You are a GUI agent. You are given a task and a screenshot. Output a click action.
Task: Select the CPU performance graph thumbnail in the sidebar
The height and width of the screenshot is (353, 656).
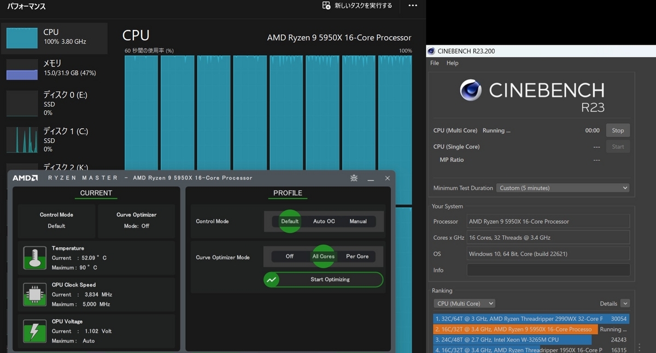coord(22,37)
